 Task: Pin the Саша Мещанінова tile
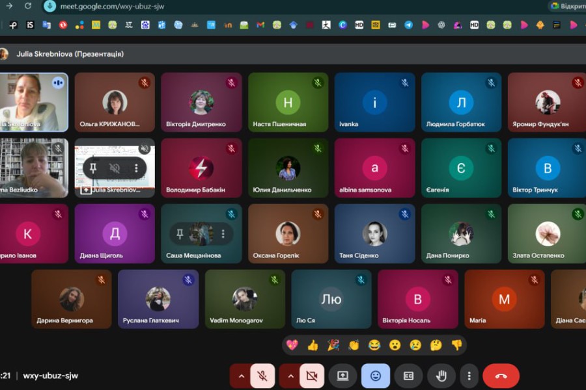[180, 234]
